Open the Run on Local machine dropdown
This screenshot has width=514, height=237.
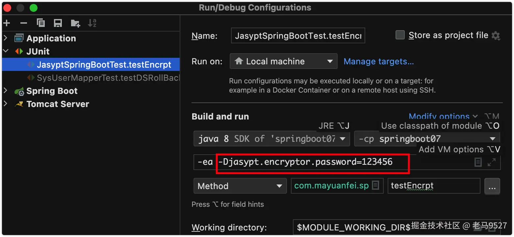[283, 61]
